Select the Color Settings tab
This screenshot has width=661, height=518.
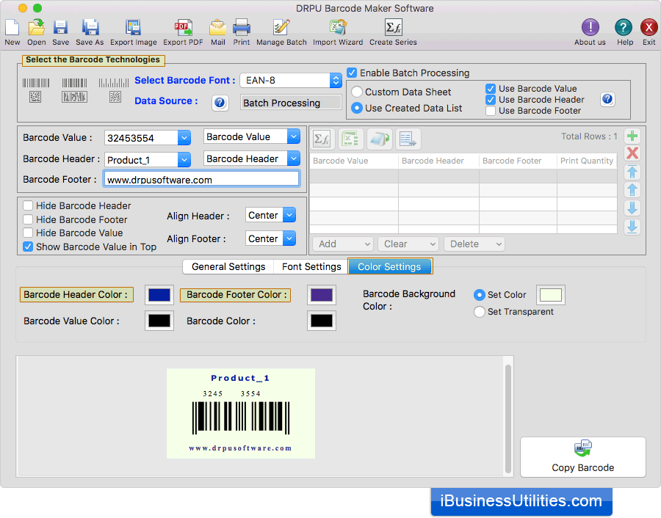coord(390,266)
